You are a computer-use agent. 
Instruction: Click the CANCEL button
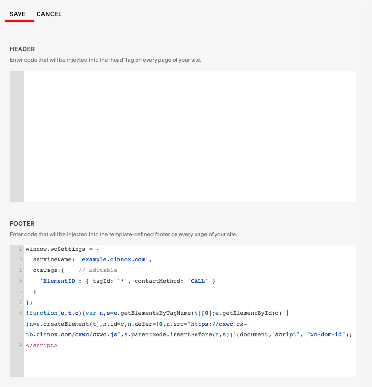click(49, 14)
